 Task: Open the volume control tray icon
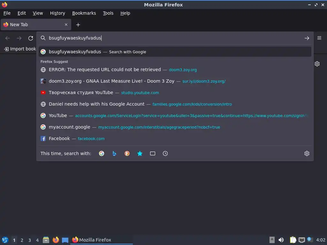(x=281, y=240)
